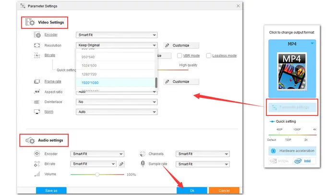Click the Quick setting slider icon in format panel

[x=272, y=121]
